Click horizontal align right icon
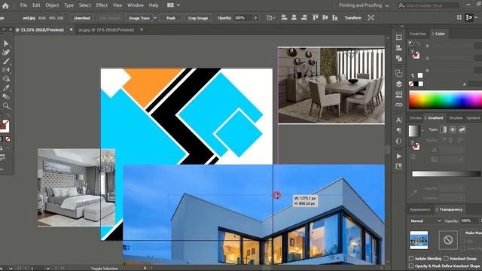 [x=304, y=18]
